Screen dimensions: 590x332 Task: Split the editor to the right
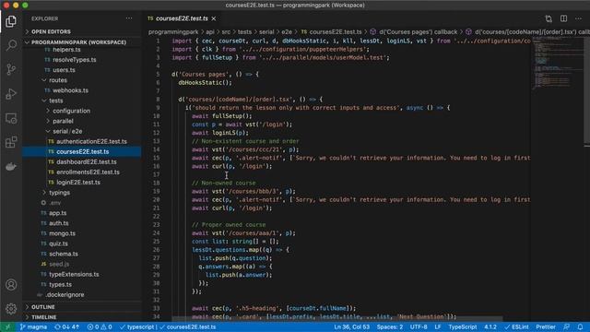point(563,18)
